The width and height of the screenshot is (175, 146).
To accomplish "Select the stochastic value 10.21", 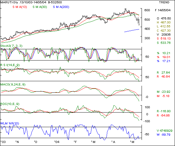I will point(166,53).
